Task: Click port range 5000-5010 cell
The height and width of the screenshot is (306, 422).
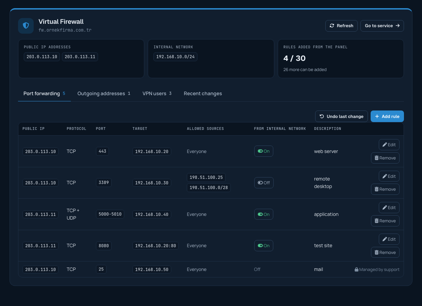Action: tap(110, 214)
